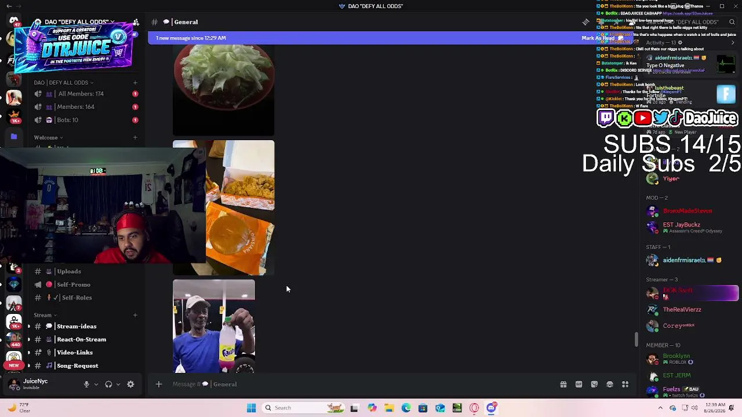Toggle the headphones deafen button
The width and height of the screenshot is (742, 417).
coord(108,384)
